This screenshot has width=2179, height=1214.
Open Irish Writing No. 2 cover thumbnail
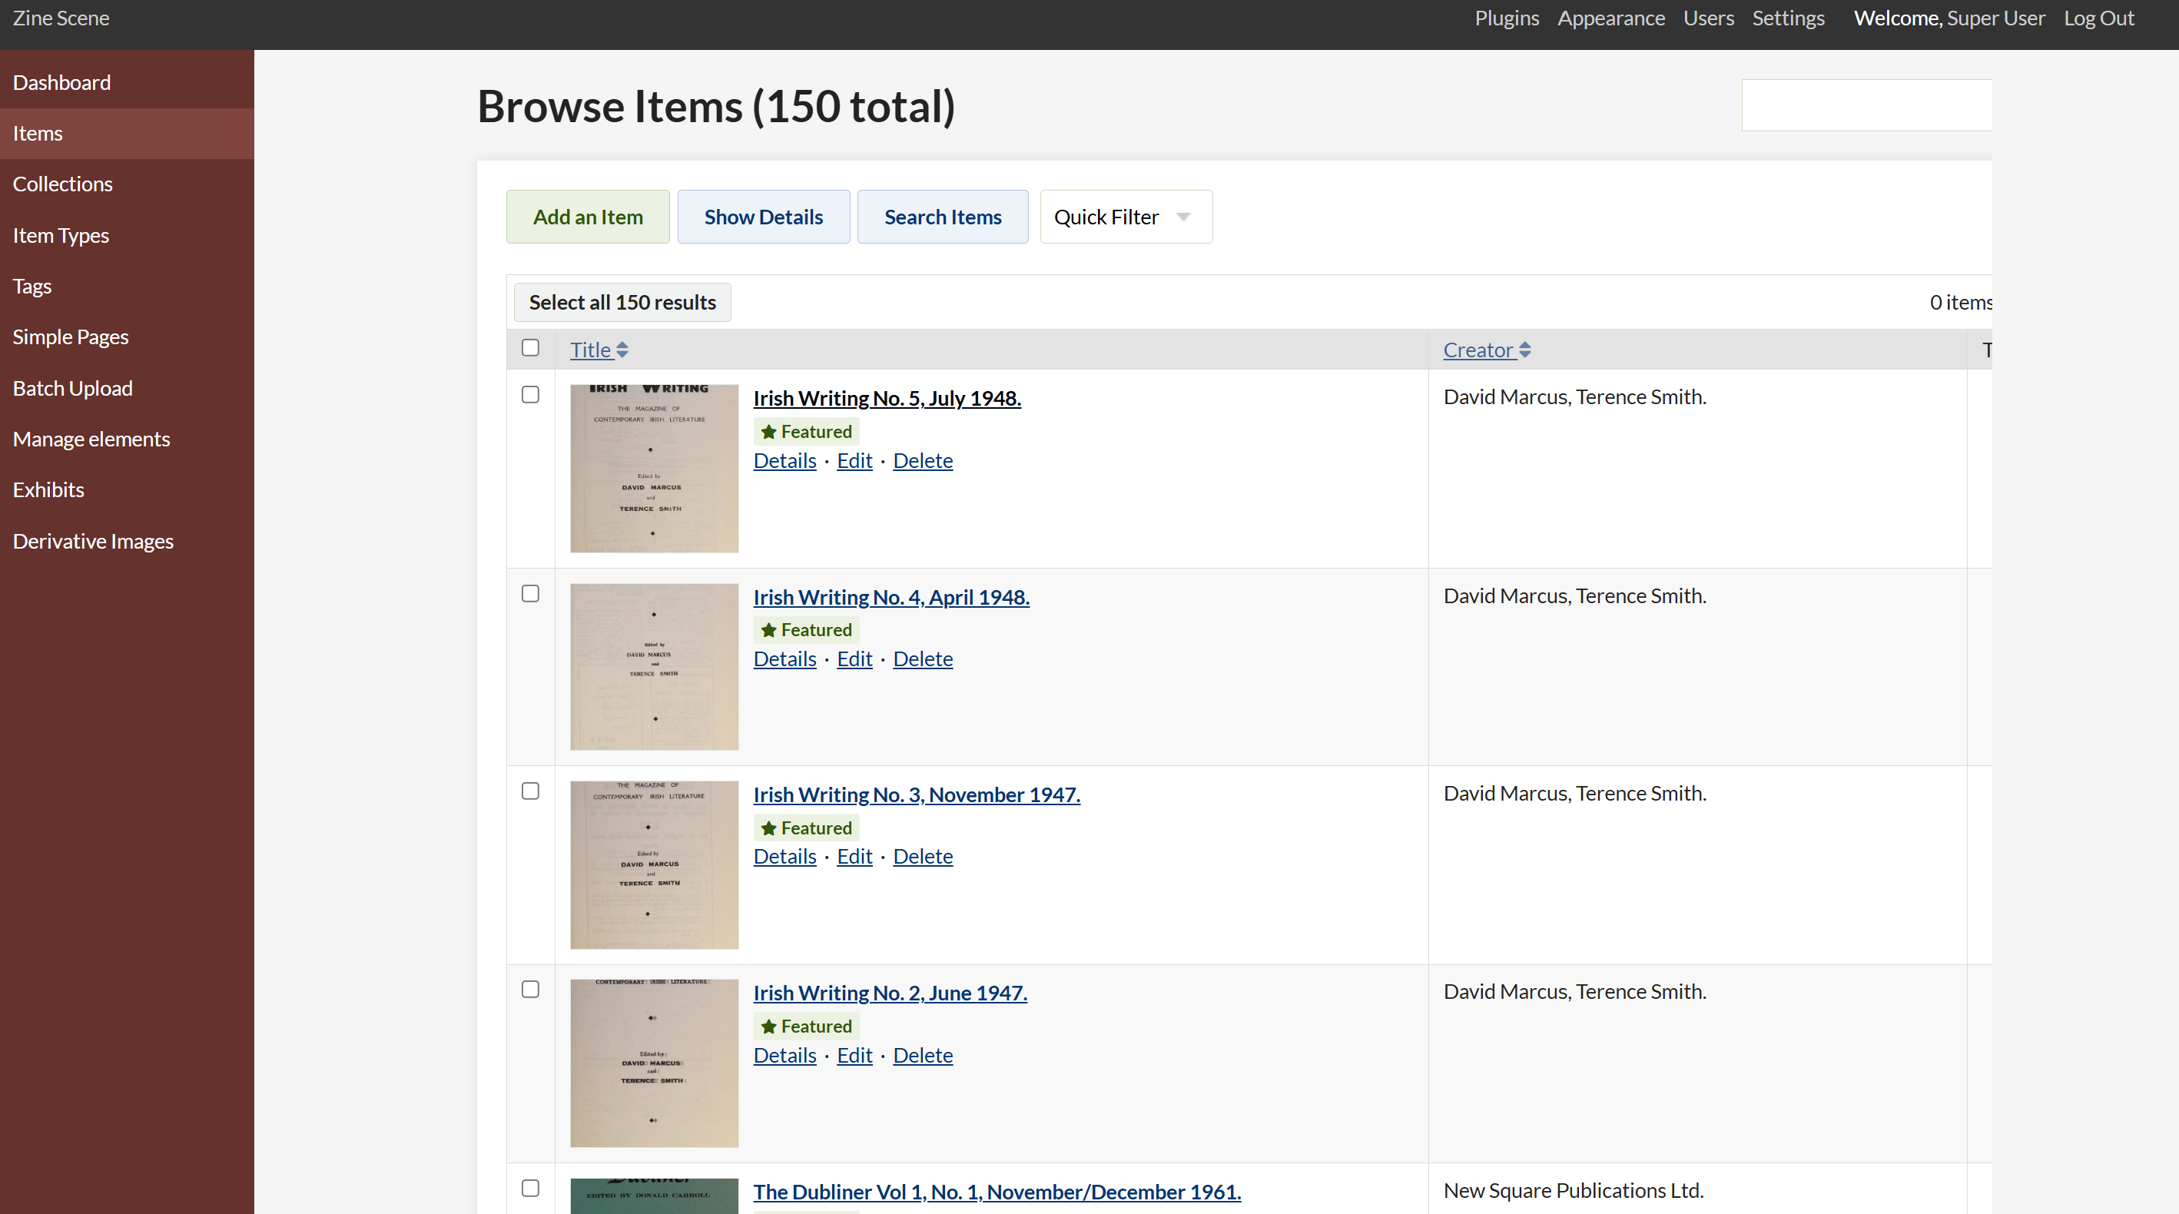pyautogui.click(x=654, y=1063)
